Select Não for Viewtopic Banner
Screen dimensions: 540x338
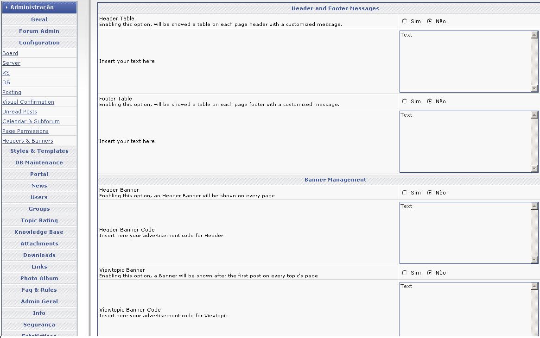coord(429,273)
